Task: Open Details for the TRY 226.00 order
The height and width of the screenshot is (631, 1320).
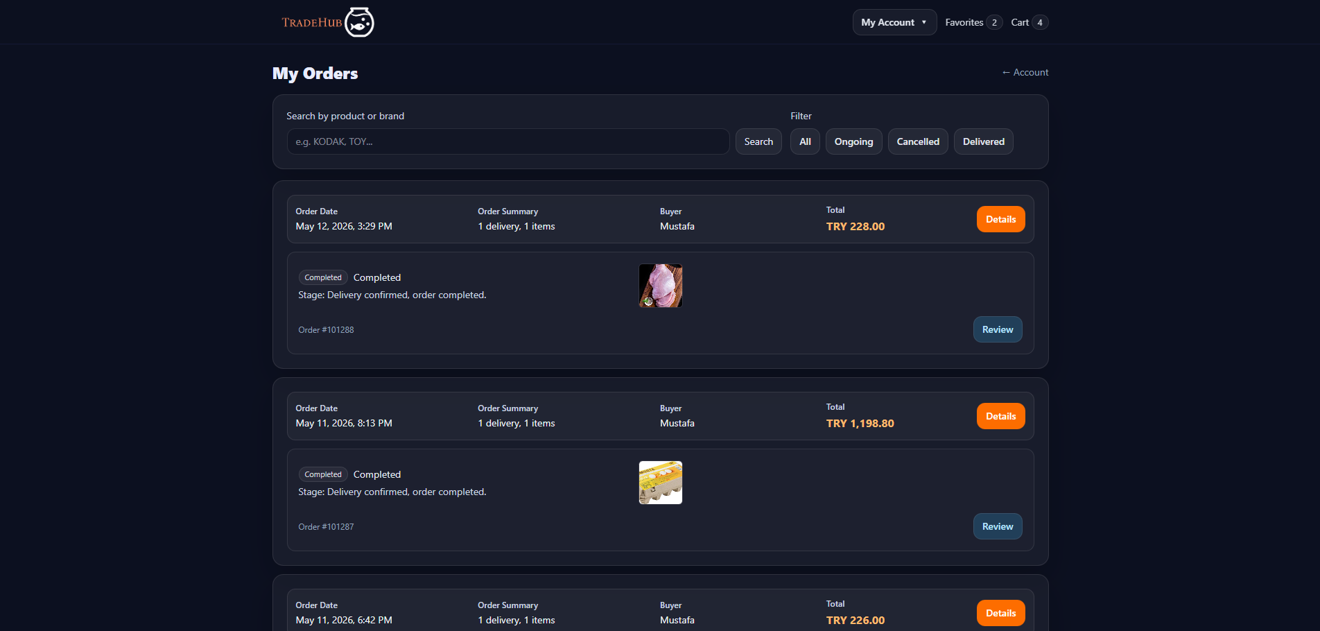Action: 1000,613
